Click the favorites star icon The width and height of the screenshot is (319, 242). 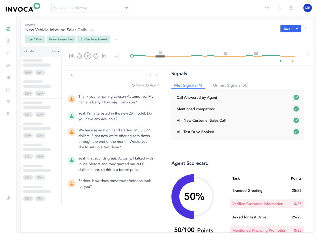tap(267, 8)
